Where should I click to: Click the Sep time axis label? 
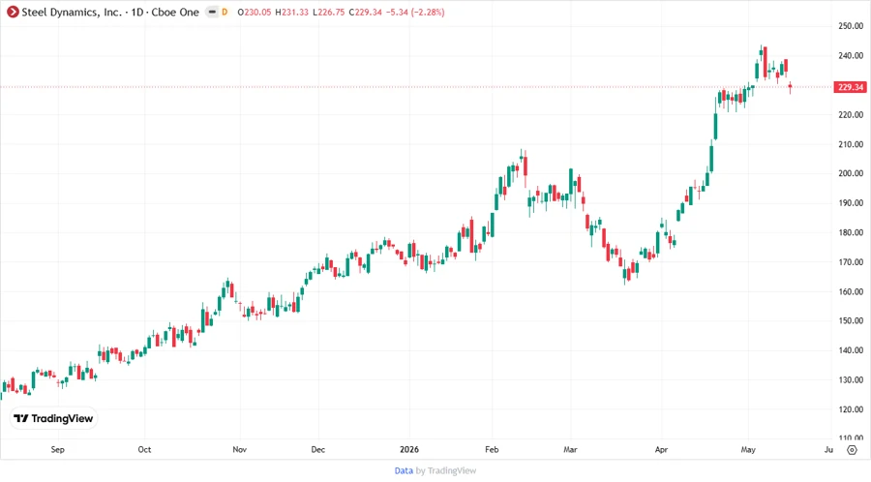click(x=57, y=449)
